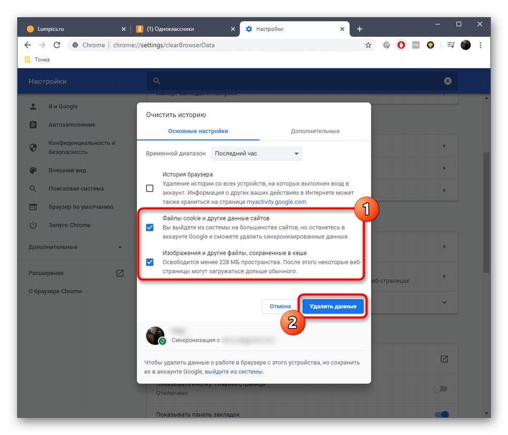Switch to Основные настройки tab
Screen dimensions: 508x435
198,131
